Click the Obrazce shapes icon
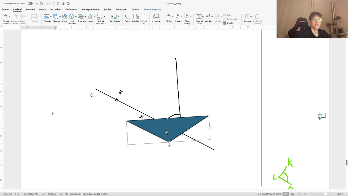 pyautogui.click(x=55, y=17)
